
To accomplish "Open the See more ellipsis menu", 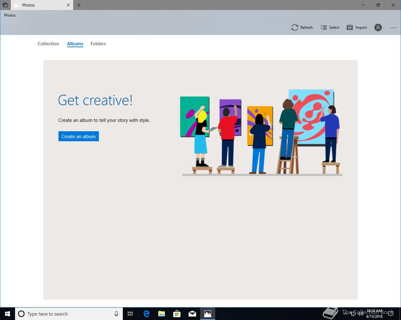I will click(x=393, y=27).
